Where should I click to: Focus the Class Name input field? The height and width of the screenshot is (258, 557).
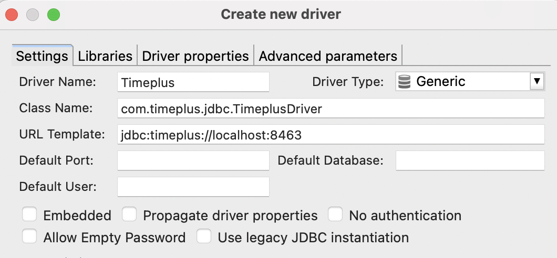(331, 109)
